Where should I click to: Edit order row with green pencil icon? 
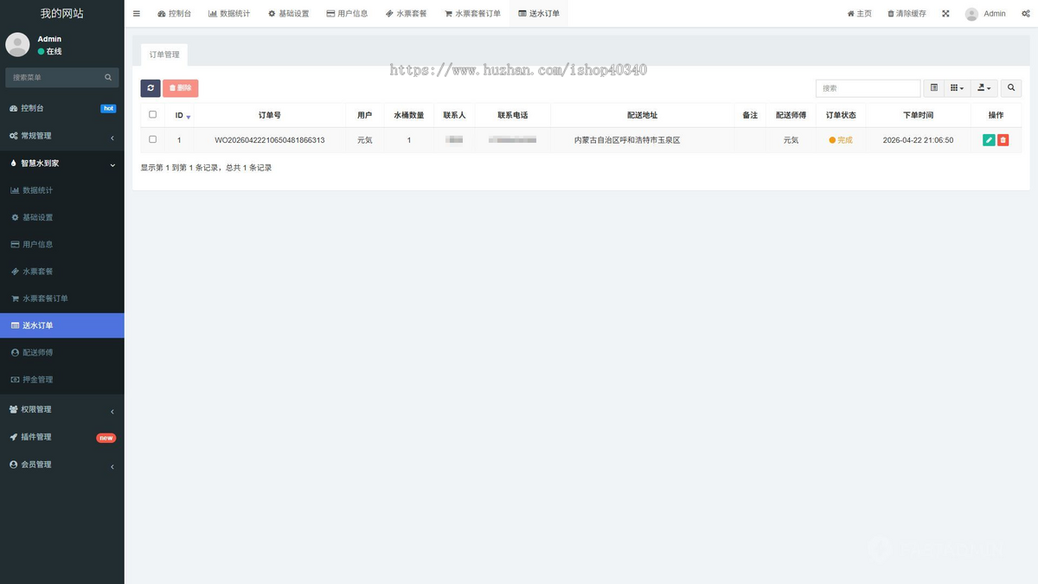coord(989,140)
